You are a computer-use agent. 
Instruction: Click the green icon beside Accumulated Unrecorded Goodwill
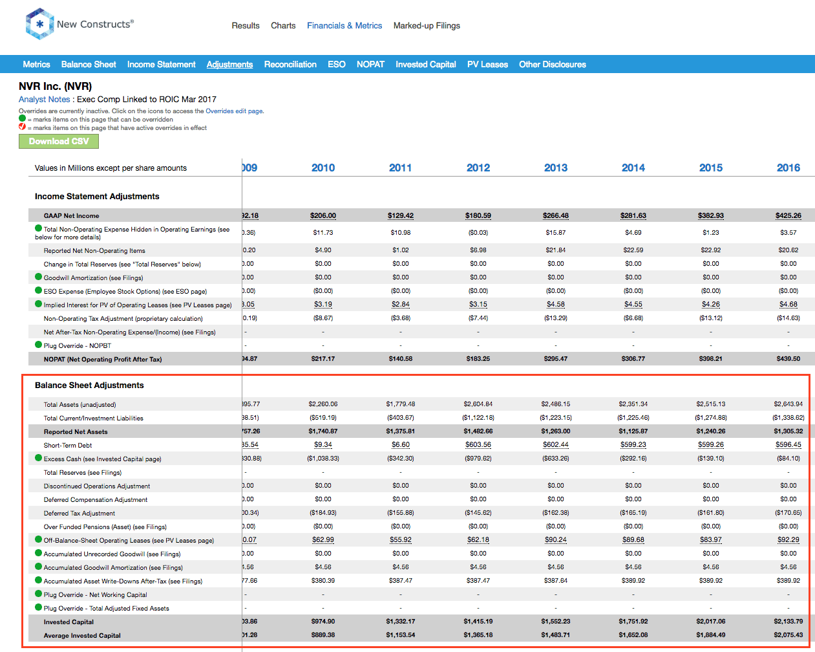coord(39,553)
